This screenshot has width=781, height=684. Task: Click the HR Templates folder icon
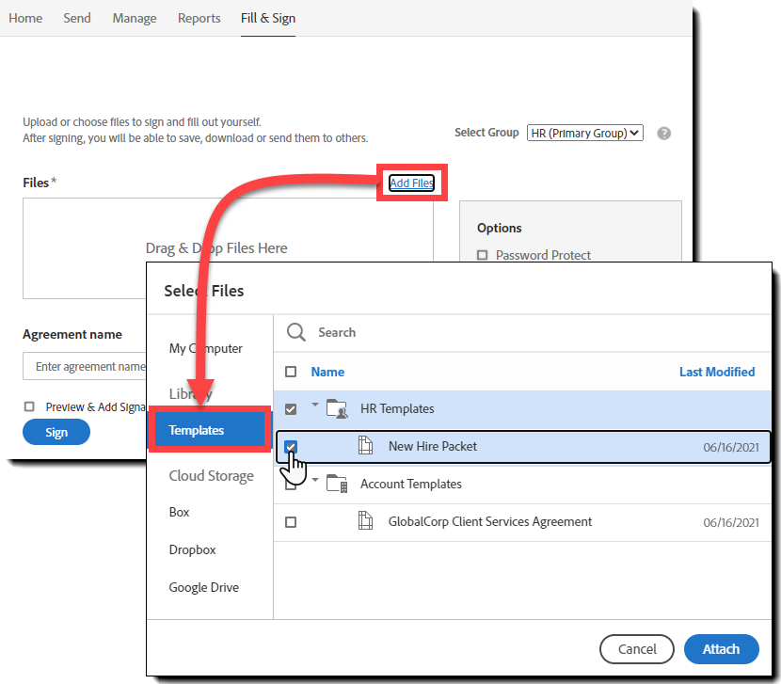[337, 409]
